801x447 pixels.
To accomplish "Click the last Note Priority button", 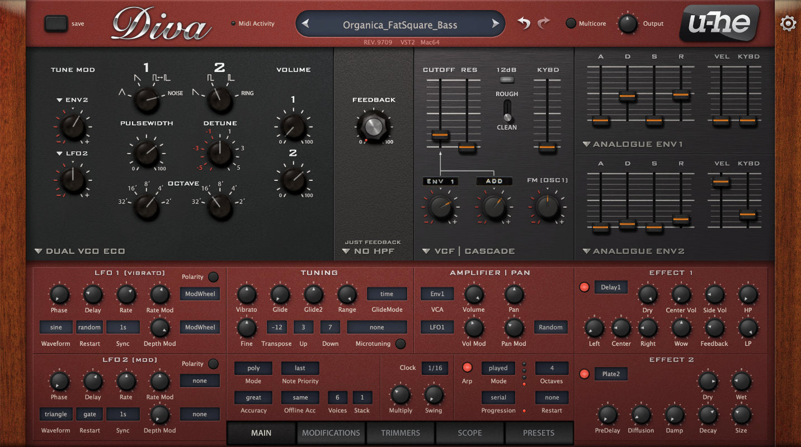I will pyautogui.click(x=300, y=368).
